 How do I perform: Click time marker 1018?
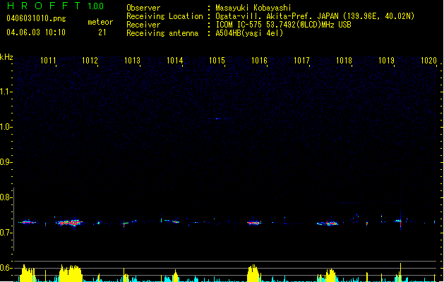click(x=344, y=61)
